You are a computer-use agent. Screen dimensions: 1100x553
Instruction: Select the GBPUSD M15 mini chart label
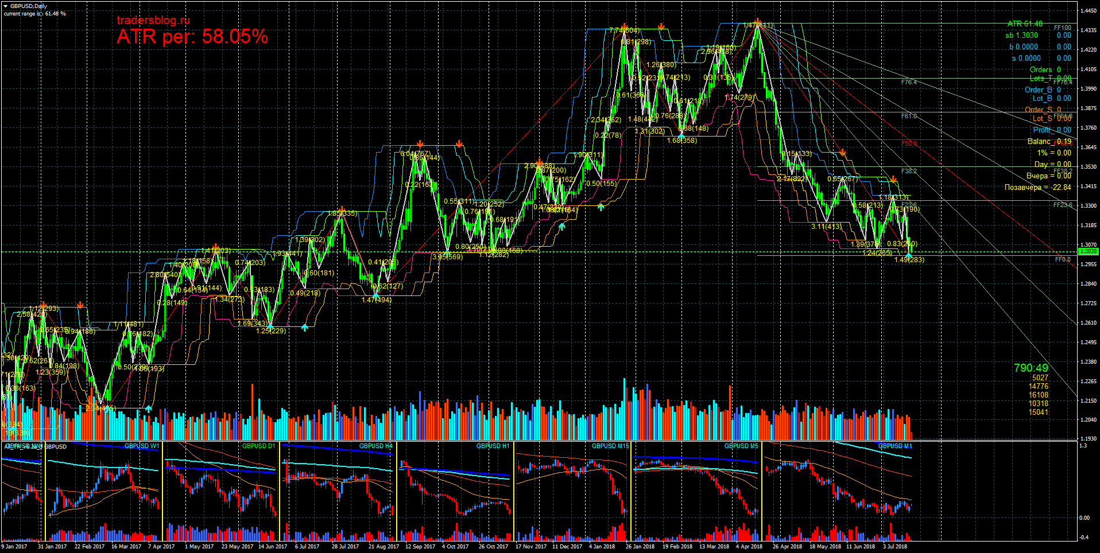(x=610, y=446)
